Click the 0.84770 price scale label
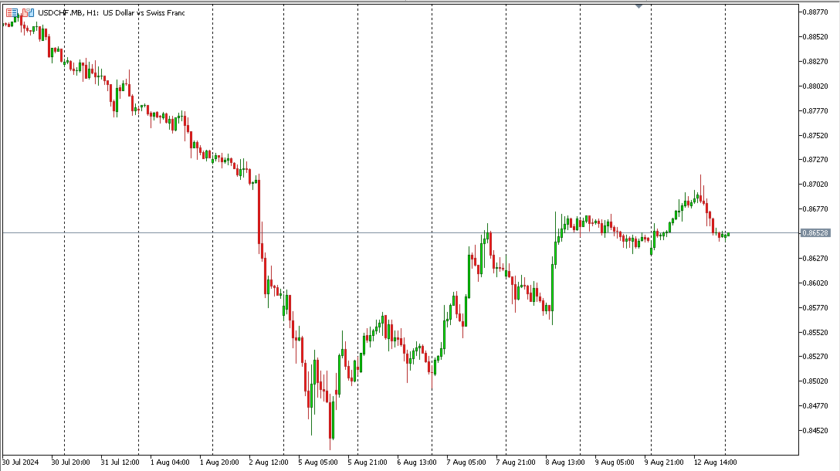Image resolution: width=840 pixels, height=471 pixels. [x=815, y=405]
